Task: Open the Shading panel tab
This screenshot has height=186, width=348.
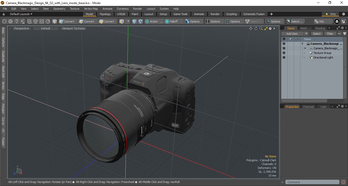Action: (320, 28)
